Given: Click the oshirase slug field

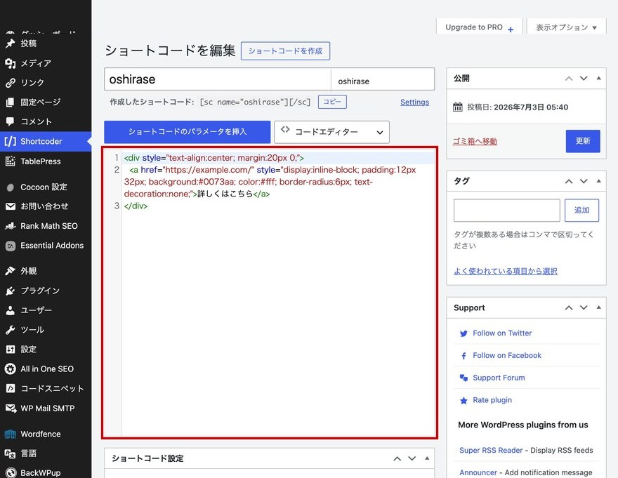Looking at the screenshot, I should coord(383,80).
